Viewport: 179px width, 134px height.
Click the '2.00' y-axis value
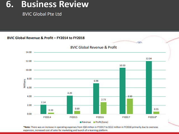29,105
